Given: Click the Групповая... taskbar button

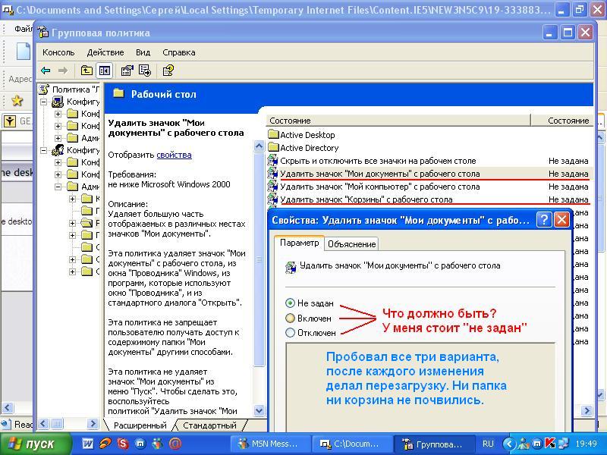Looking at the screenshot, I should click(x=434, y=444).
